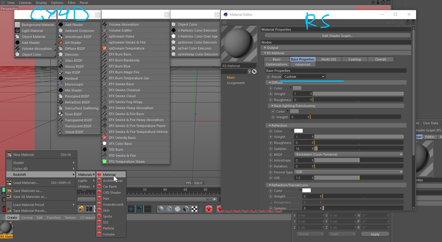
Task: Select the xpDomain Temperature shader icon
Action: 104,48
